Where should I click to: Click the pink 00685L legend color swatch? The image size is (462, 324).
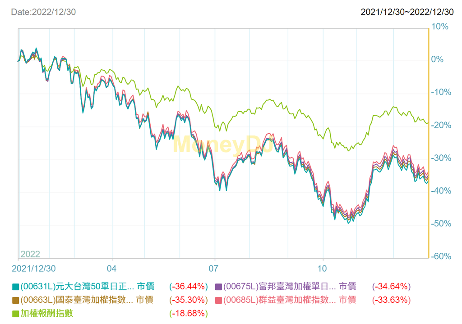pos(219,300)
